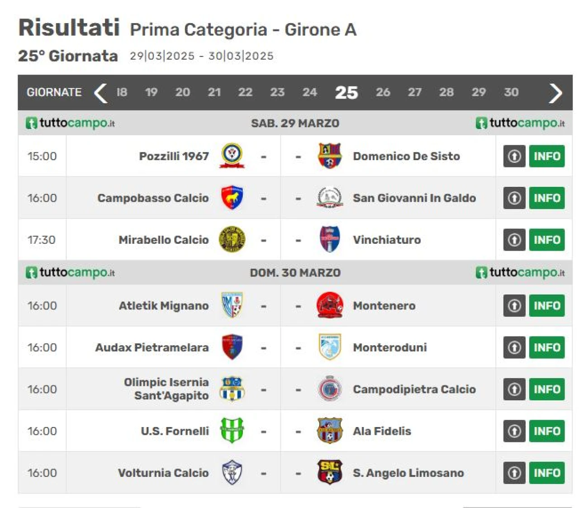Select giornata 30 in the bar
Screen dimensions: 579x508
[x=511, y=92]
